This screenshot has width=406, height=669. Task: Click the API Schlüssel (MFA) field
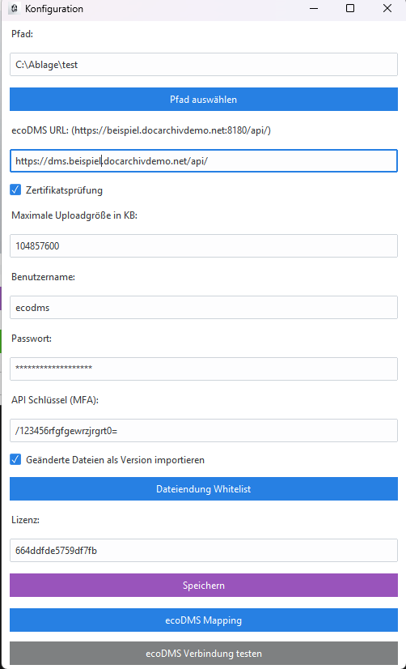[204, 431]
